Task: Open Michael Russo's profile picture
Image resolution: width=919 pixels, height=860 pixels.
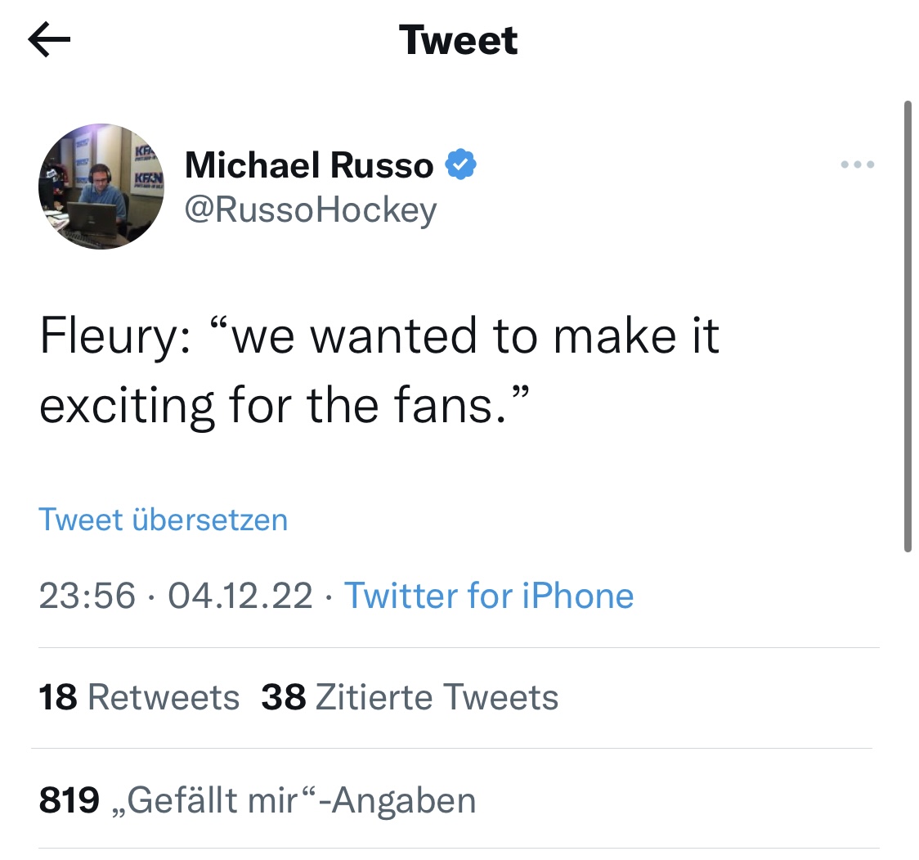Action: tap(102, 187)
